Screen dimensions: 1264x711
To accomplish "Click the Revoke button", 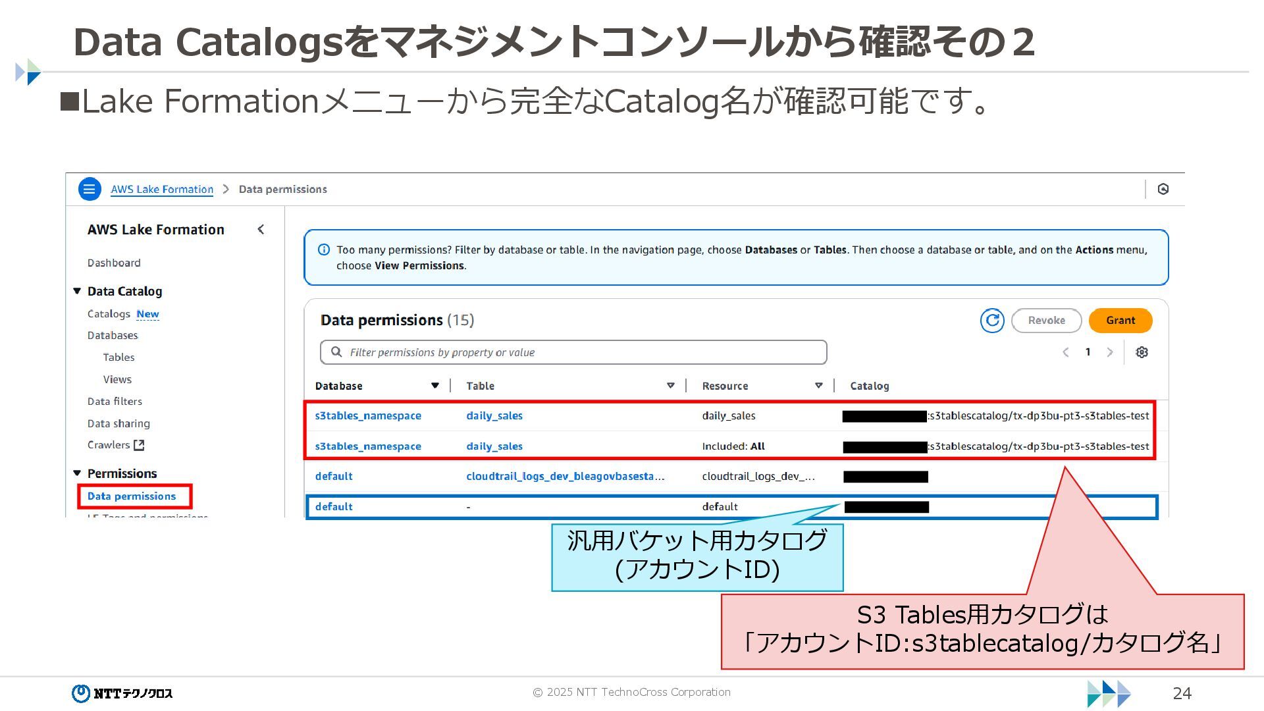I will [1046, 321].
